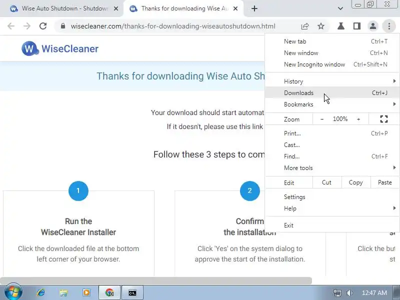Increase zoom with plus button
Image resolution: width=400 pixels, height=300 pixels.
(358, 119)
